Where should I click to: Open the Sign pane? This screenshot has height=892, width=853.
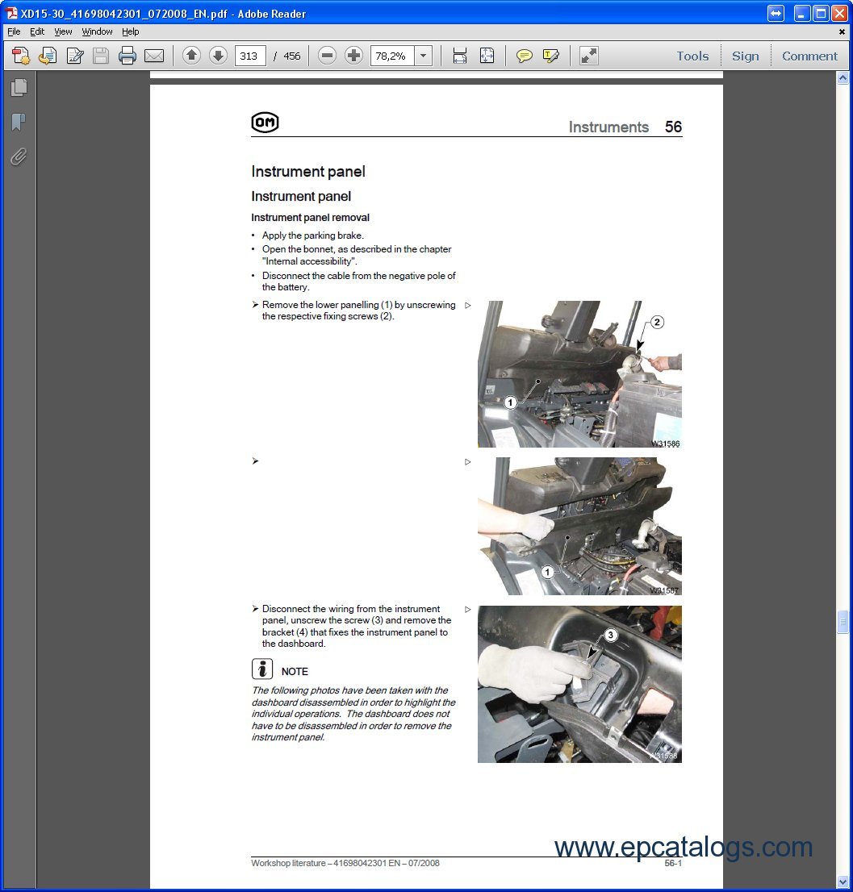746,56
